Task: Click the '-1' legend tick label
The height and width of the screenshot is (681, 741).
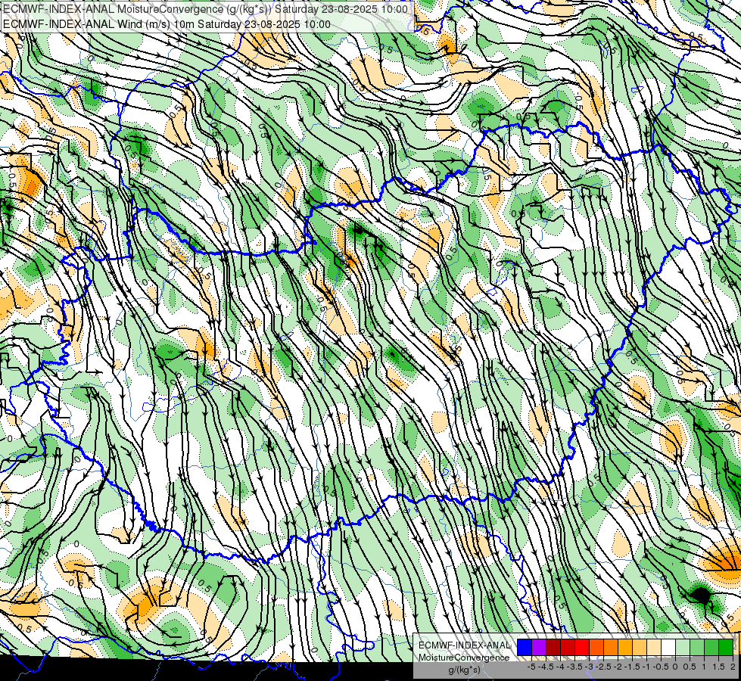Action: pyautogui.click(x=646, y=667)
